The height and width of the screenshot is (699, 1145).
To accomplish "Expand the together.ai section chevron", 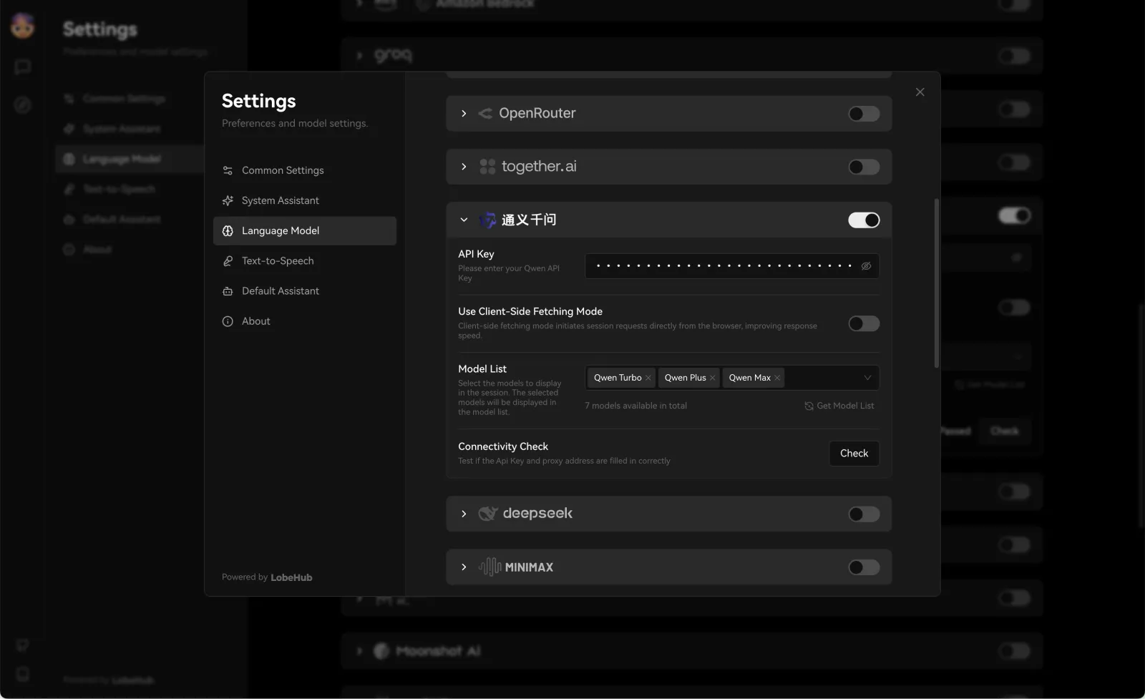I will point(464,167).
